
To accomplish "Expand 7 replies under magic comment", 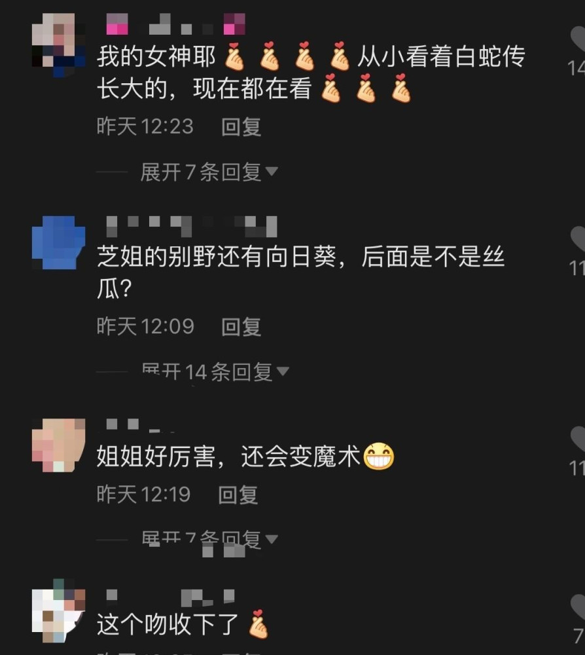I will click(x=209, y=539).
